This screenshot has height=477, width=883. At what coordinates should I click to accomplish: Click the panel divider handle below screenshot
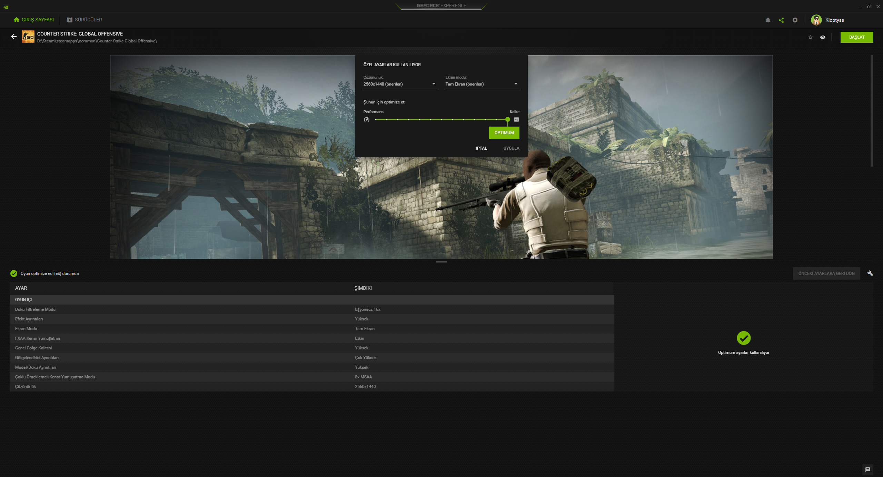[x=441, y=262]
